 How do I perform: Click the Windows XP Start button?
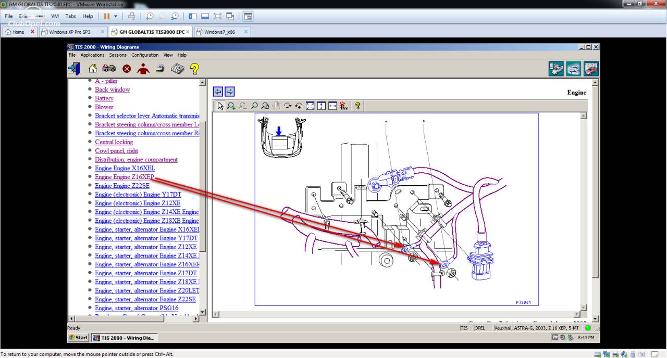(x=79, y=338)
